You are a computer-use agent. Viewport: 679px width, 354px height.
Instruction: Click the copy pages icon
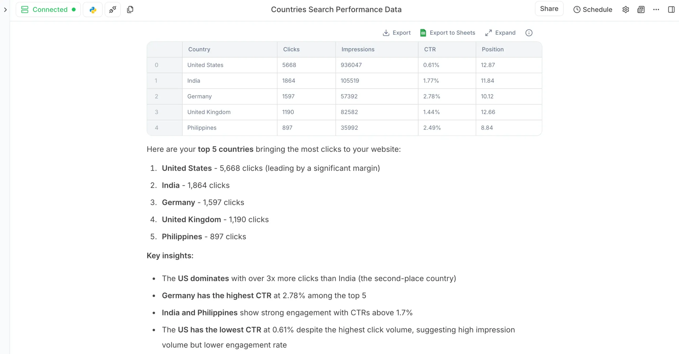coord(130,10)
